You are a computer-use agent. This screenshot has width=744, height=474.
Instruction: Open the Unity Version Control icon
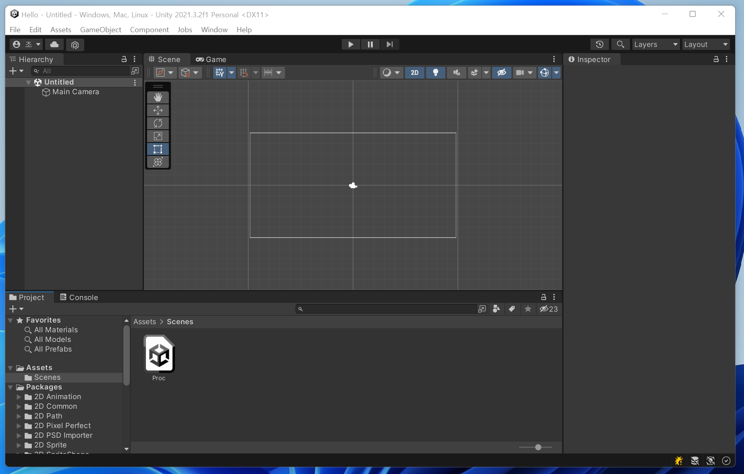click(x=75, y=44)
